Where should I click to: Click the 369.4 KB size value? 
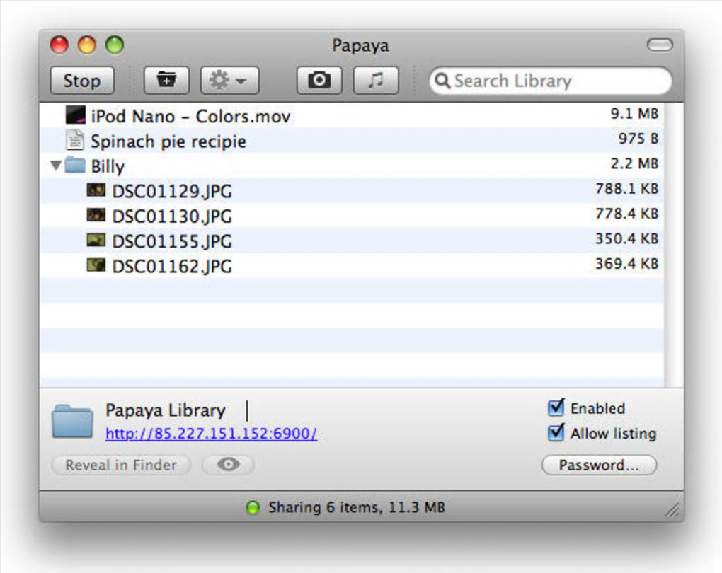pyautogui.click(x=626, y=263)
